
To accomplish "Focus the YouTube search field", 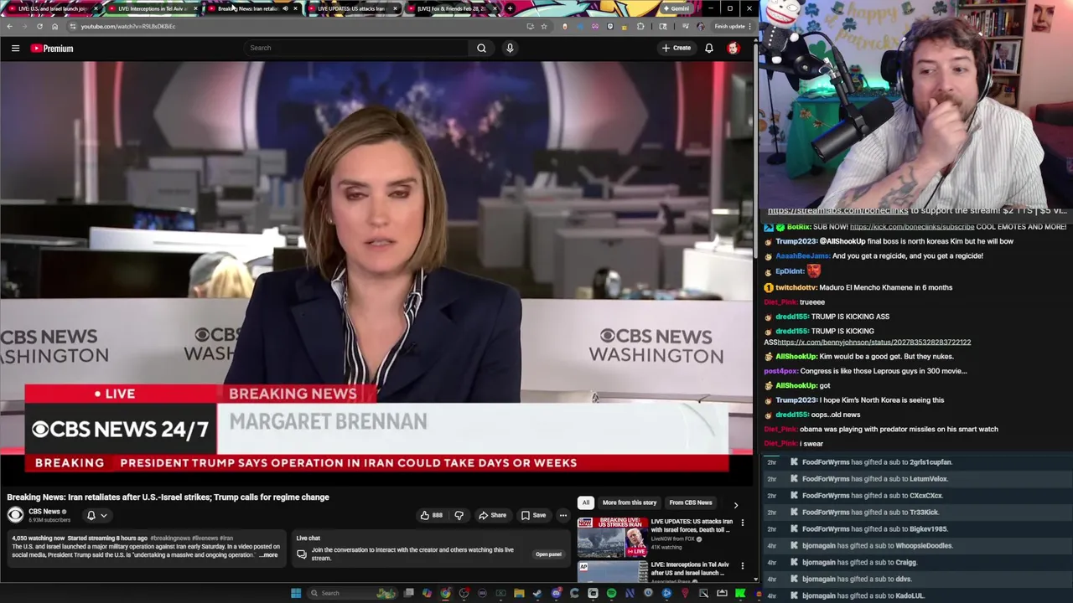I will [356, 48].
